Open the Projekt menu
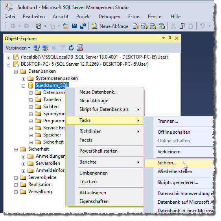This screenshot has width=221, height=221. [84, 17]
